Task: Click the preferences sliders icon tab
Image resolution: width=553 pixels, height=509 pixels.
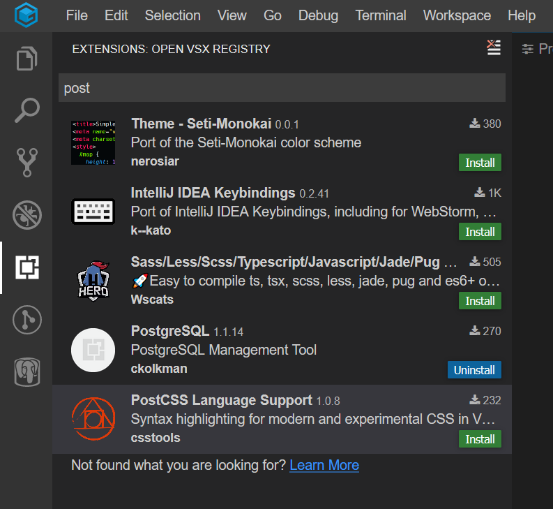Action: (528, 49)
